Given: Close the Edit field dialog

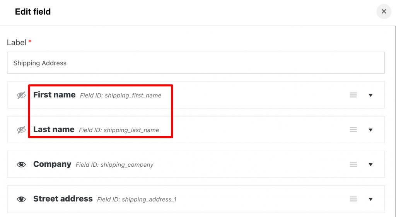Looking at the screenshot, I should 384,11.
